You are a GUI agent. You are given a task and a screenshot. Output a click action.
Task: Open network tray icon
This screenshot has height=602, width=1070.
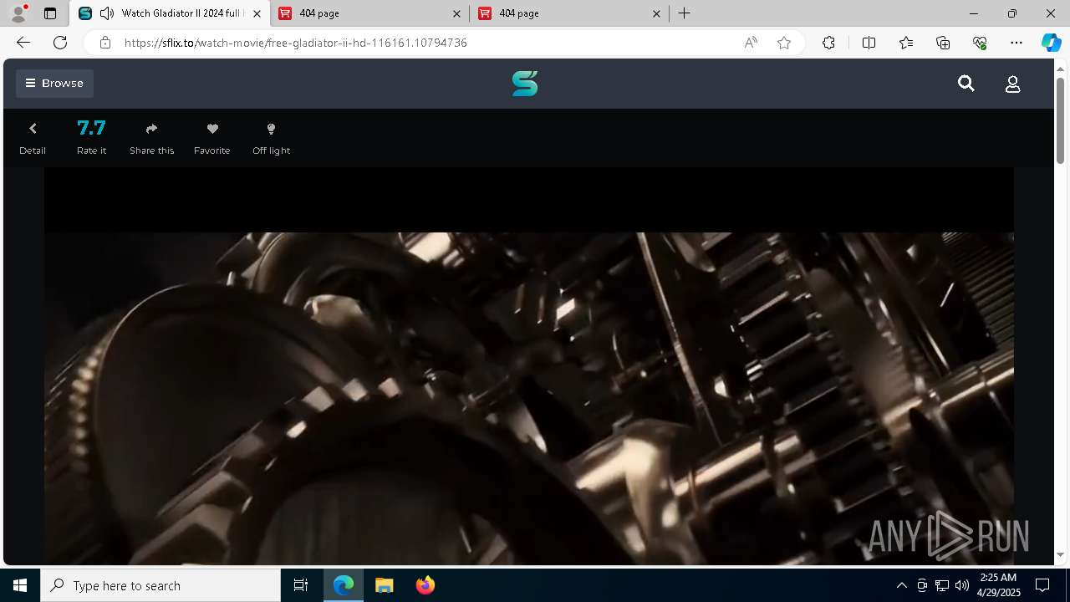click(x=942, y=585)
